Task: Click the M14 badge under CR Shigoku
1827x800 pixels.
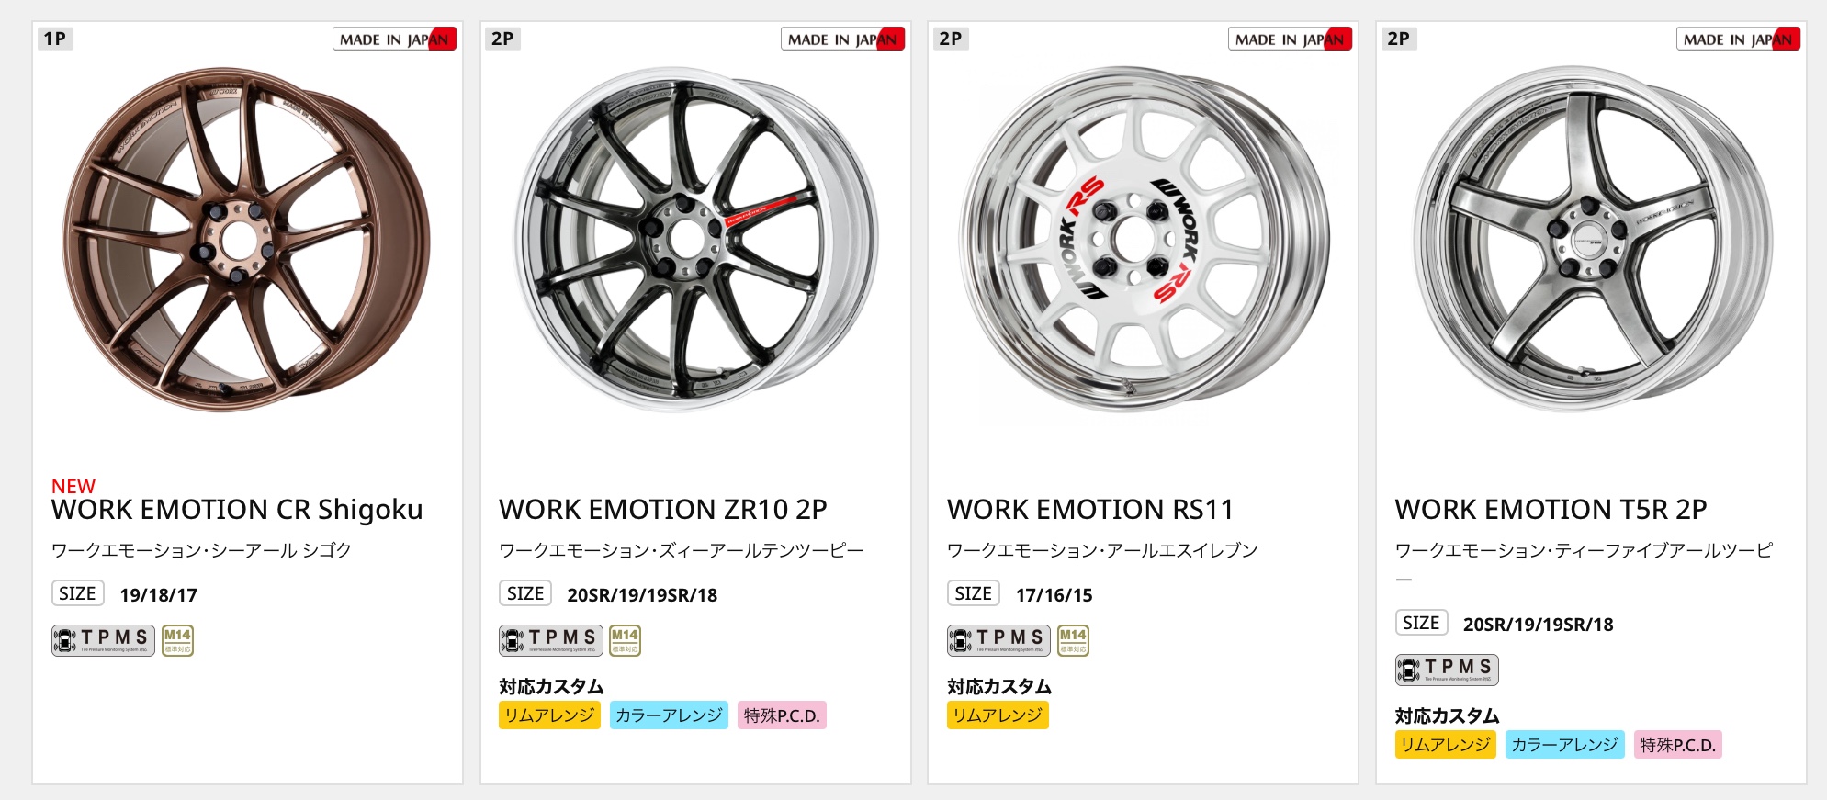Action: (177, 640)
